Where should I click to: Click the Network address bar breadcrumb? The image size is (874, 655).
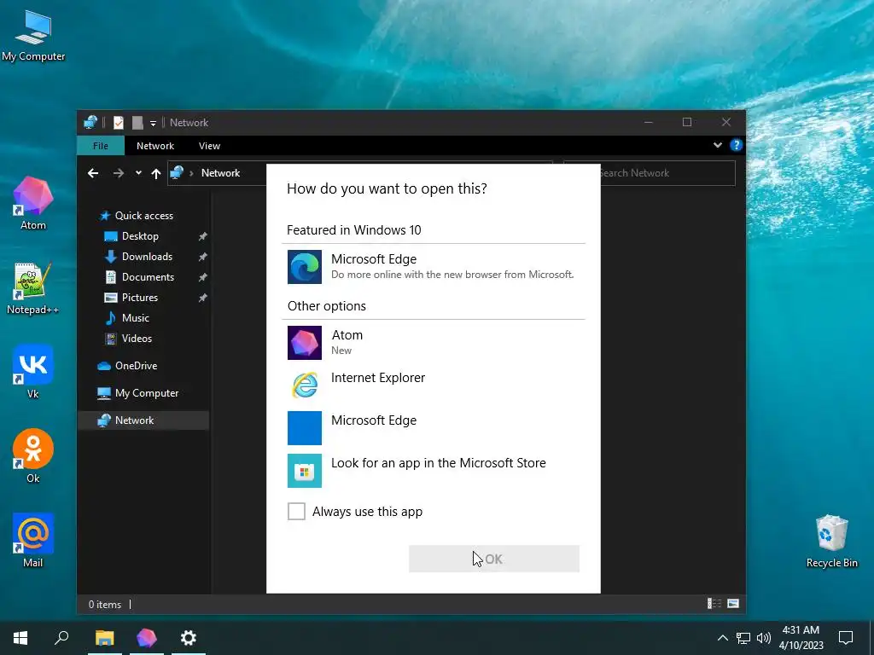pos(221,173)
